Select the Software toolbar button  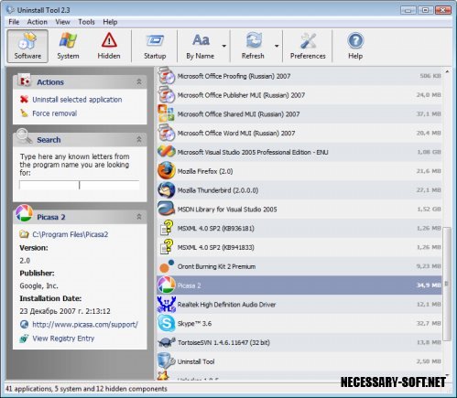pyautogui.click(x=27, y=47)
